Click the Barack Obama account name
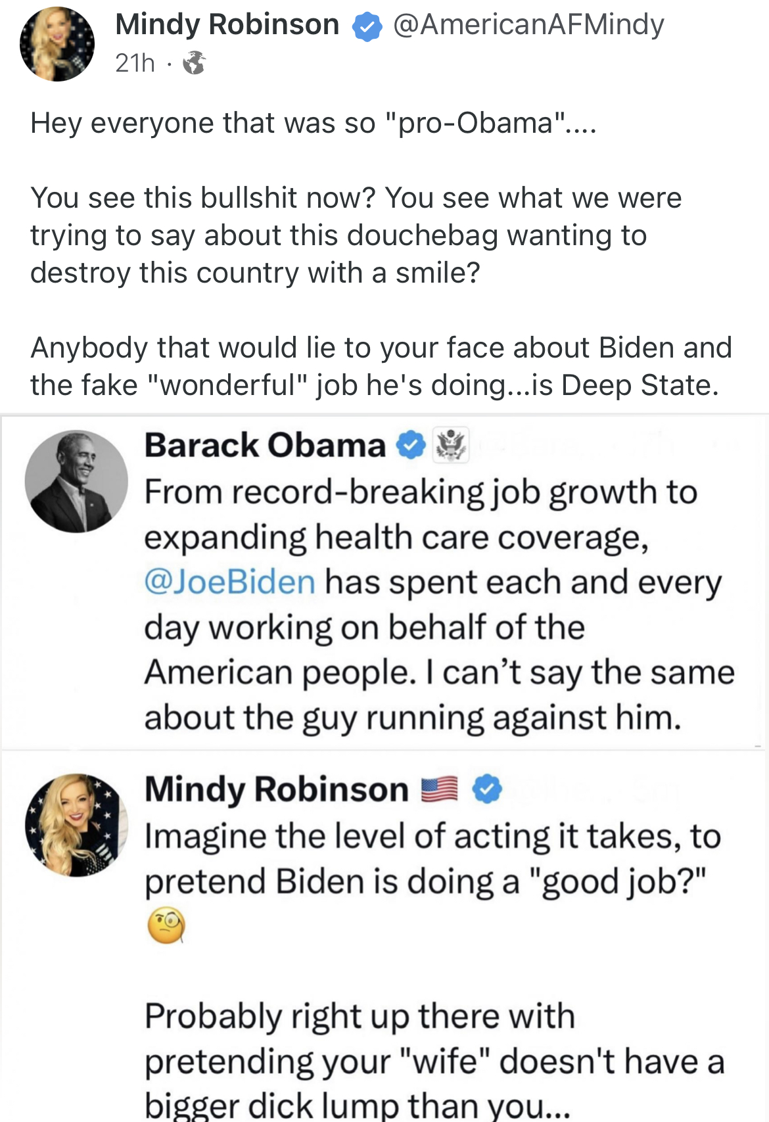The width and height of the screenshot is (769, 1122). point(265,445)
